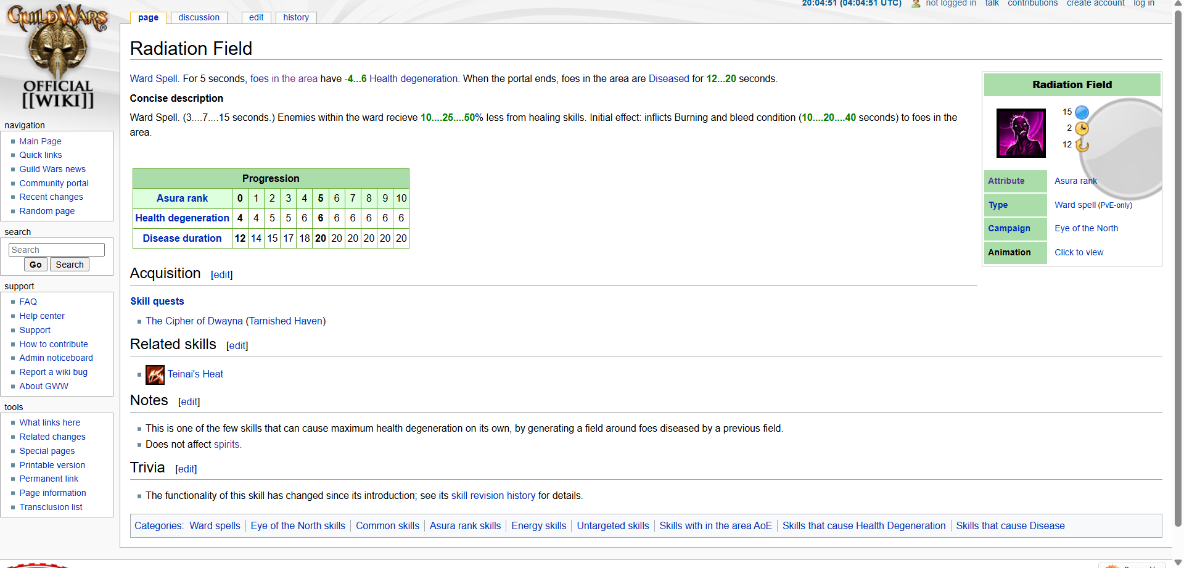The height and width of the screenshot is (568, 1184).
Task: Edit the Related skills section
Action: [237, 345]
